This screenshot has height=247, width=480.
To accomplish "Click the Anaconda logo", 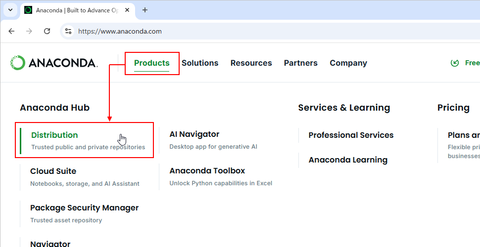I will pos(54,63).
